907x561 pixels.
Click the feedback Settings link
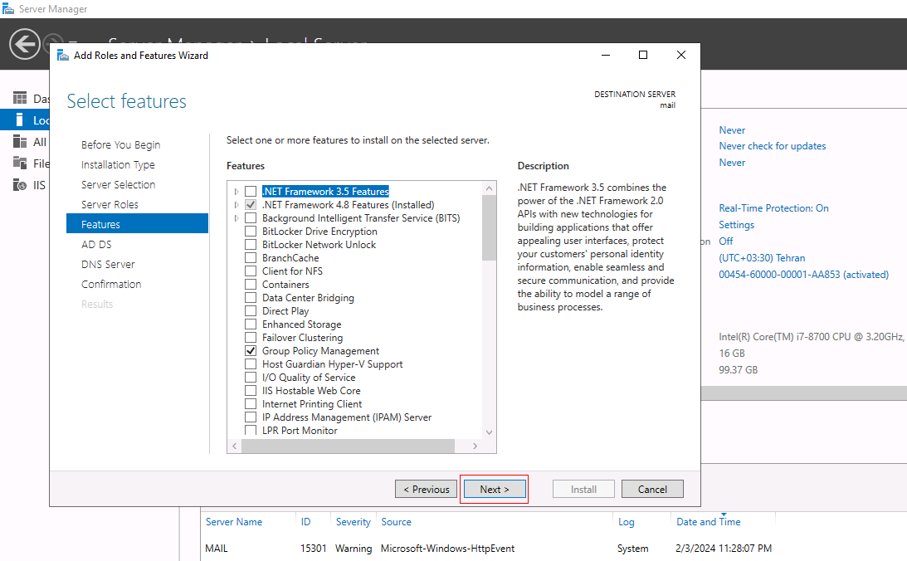pyautogui.click(x=736, y=225)
